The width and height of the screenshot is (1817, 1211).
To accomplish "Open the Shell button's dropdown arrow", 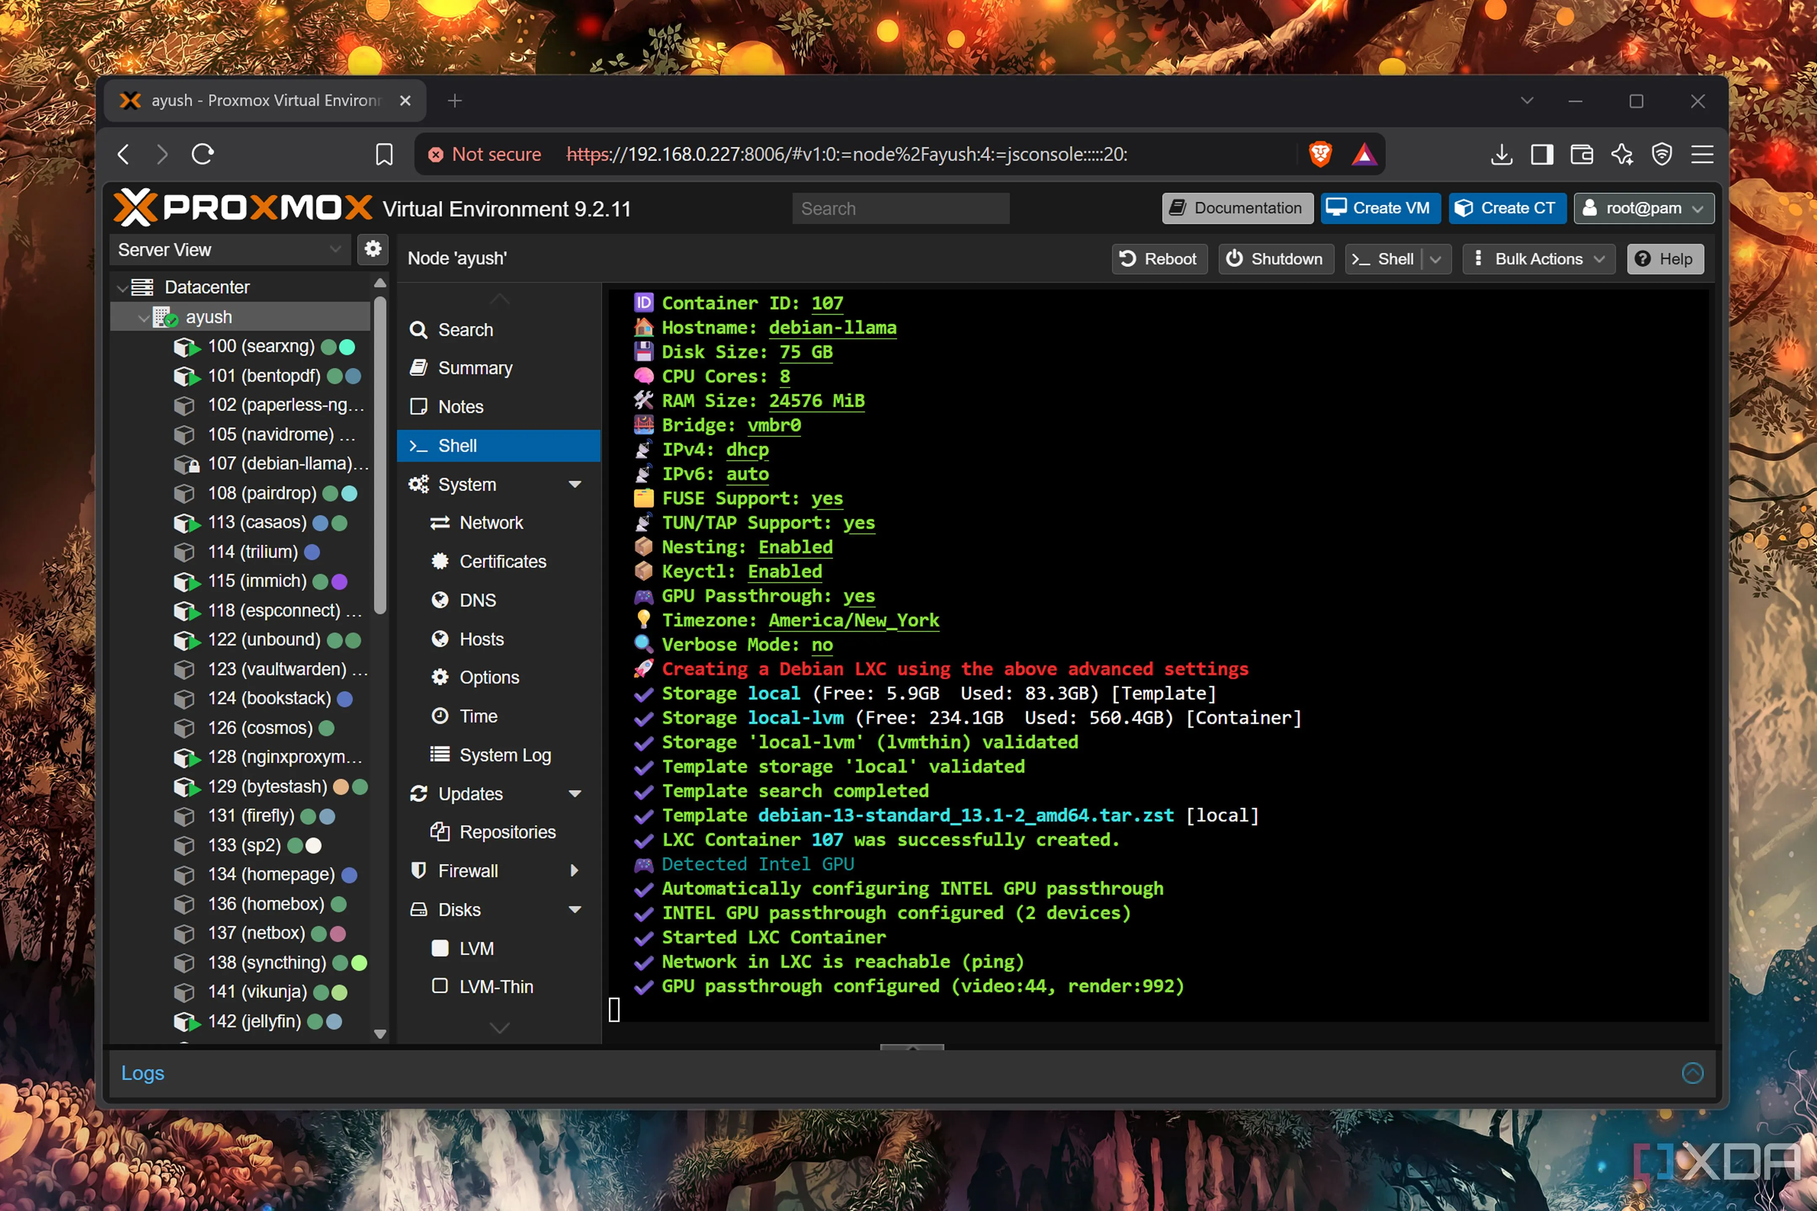I will coord(1436,259).
